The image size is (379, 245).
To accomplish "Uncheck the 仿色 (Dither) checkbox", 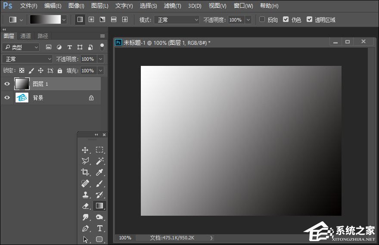I will [286, 20].
